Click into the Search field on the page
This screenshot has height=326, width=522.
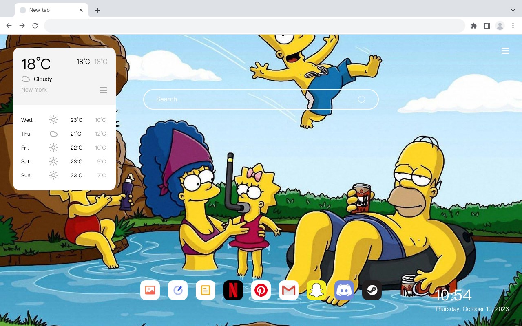tap(261, 99)
